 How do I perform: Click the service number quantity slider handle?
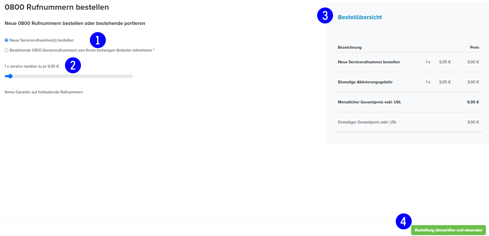pos(10,76)
